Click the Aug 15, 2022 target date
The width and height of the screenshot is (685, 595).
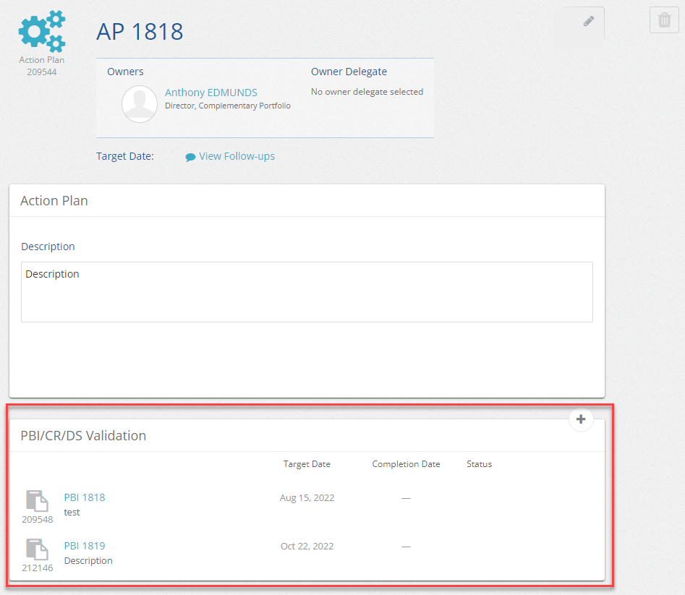click(307, 497)
